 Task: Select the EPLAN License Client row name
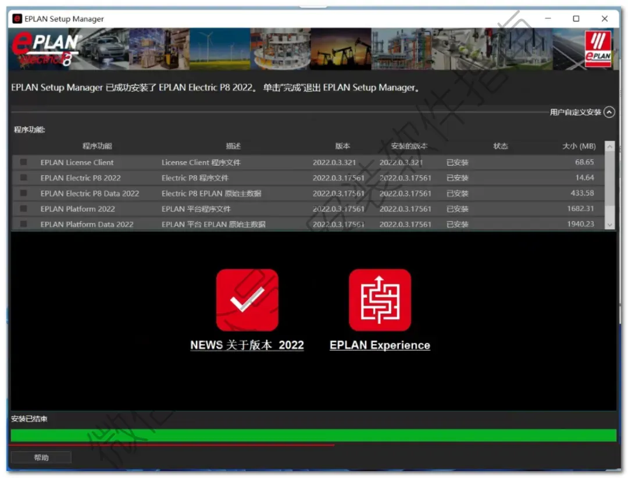pos(77,162)
